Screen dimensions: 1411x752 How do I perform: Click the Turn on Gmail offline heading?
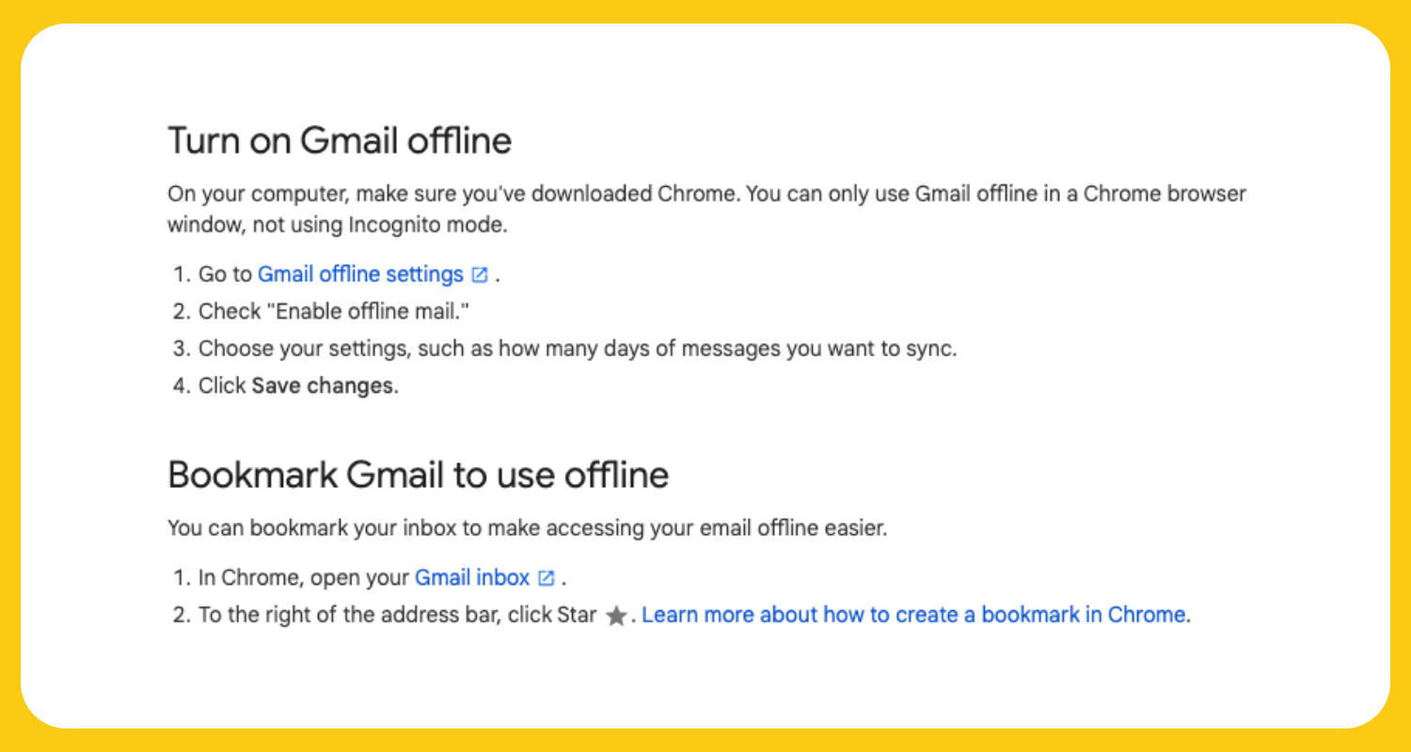tap(340, 141)
